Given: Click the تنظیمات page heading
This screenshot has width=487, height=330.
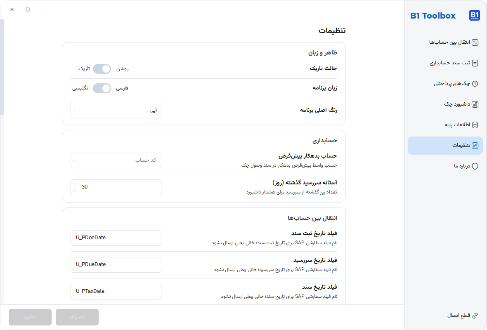Looking at the screenshot, I should tap(332, 31).
